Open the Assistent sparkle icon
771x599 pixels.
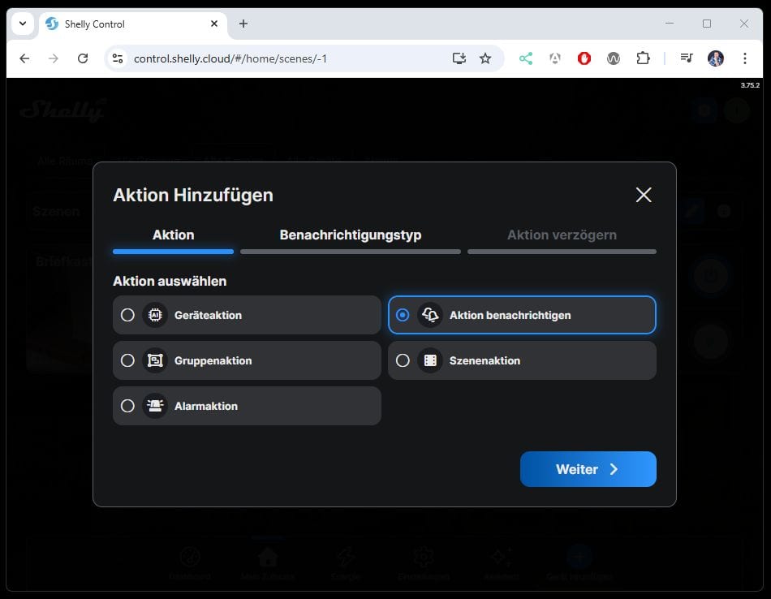click(x=501, y=558)
